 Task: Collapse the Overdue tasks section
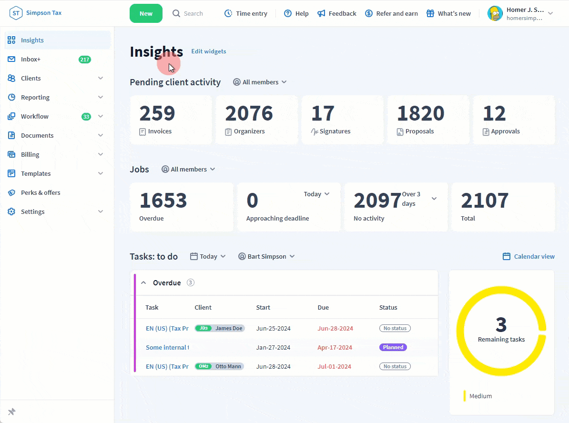[x=143, y=283]
